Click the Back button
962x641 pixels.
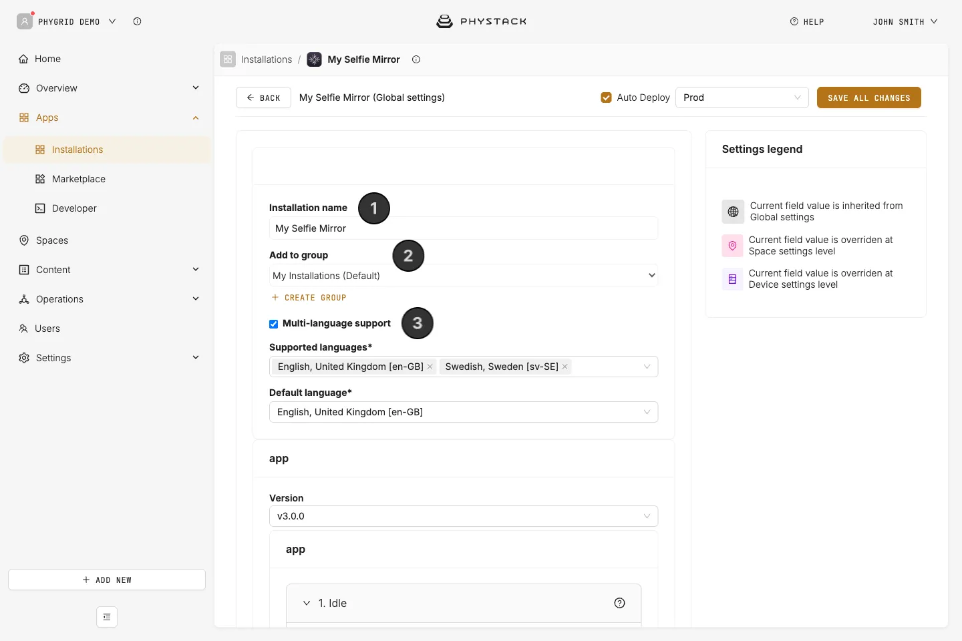263,97
